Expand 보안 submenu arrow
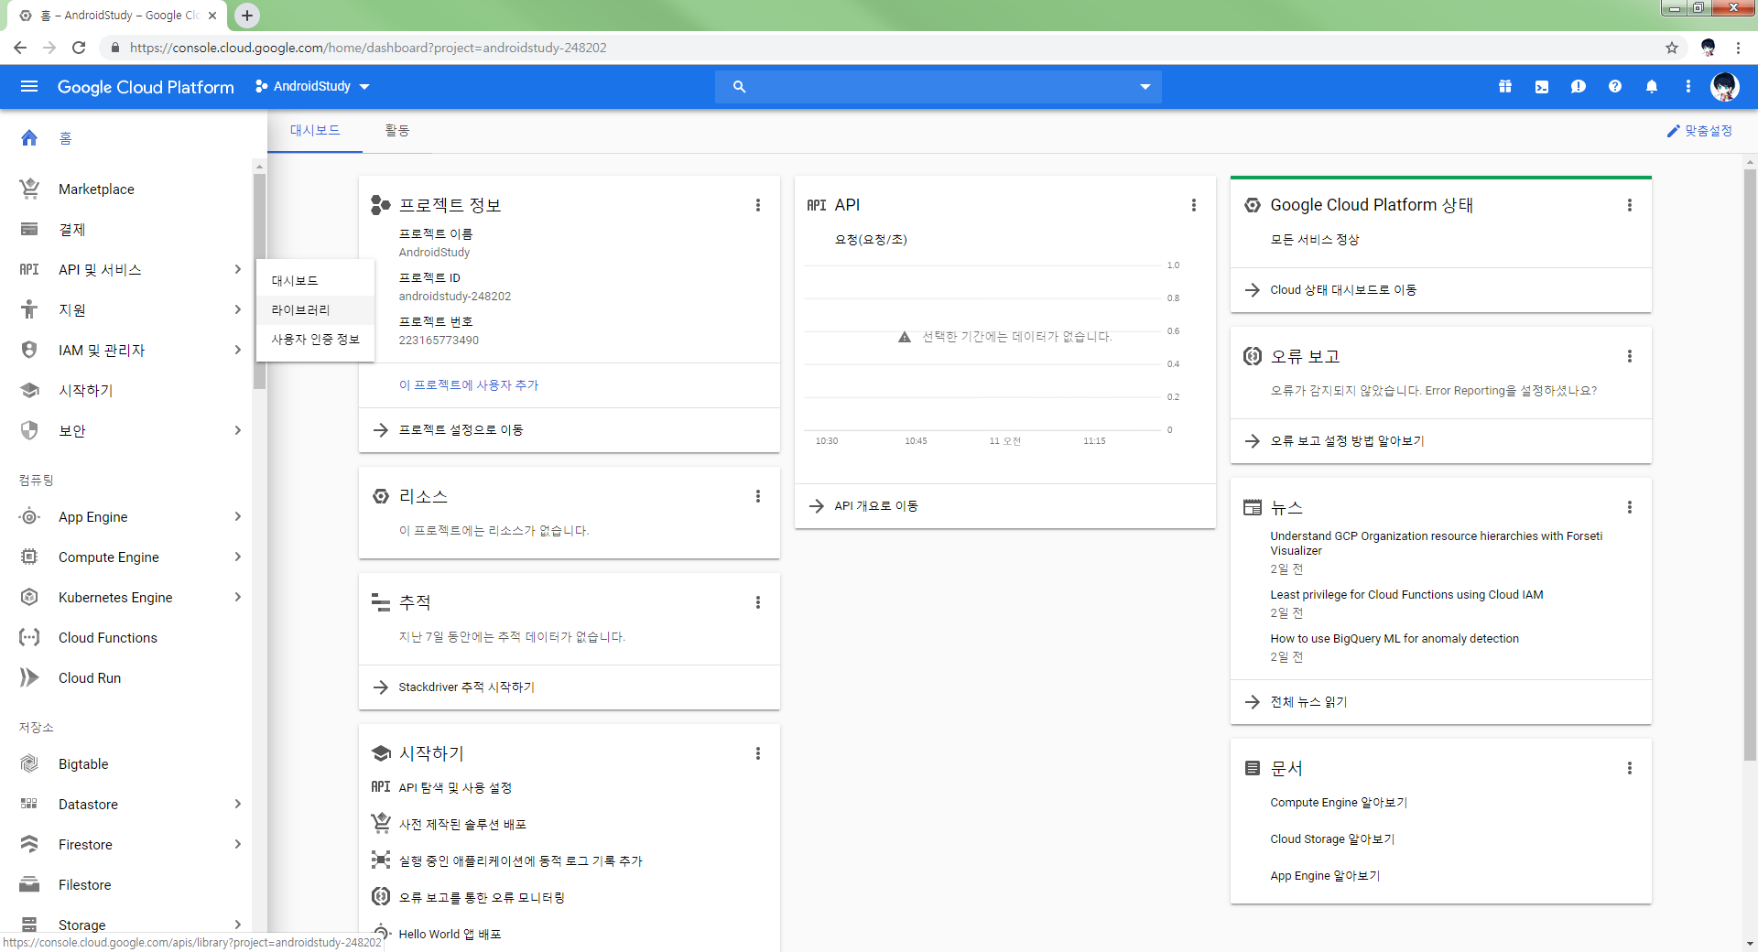 click(x=237, y=430)
